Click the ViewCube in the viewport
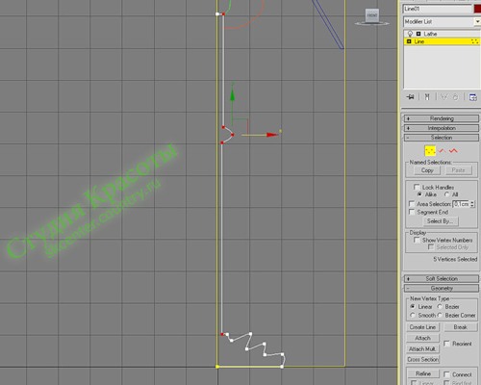The image size is (481, 385). pos(372,16)
